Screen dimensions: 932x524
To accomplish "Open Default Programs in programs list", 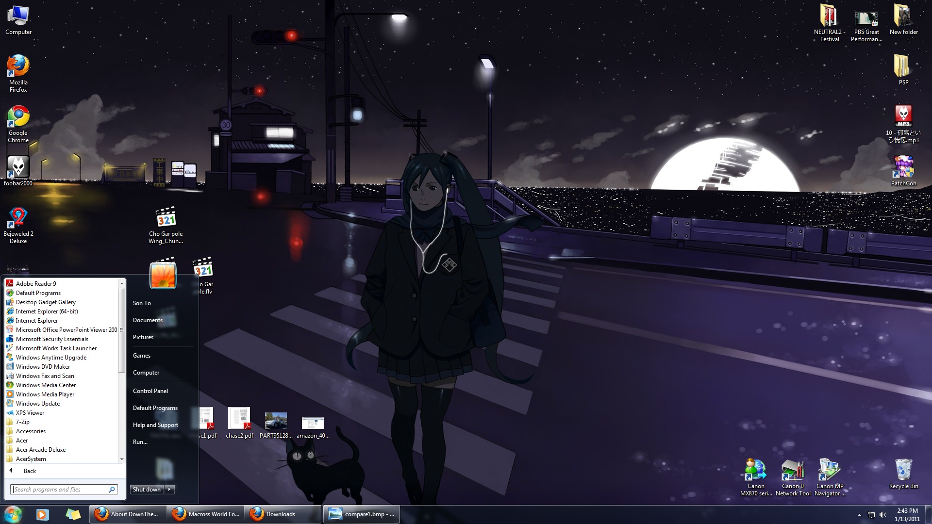I will coord(62,293).
